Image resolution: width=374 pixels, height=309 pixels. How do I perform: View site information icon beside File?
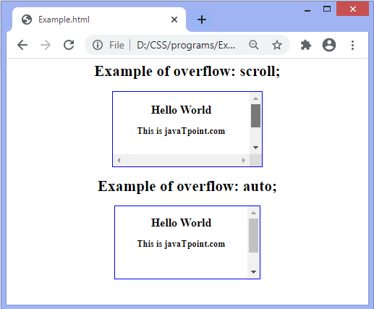pyautogui.click(x=98, y=45)
